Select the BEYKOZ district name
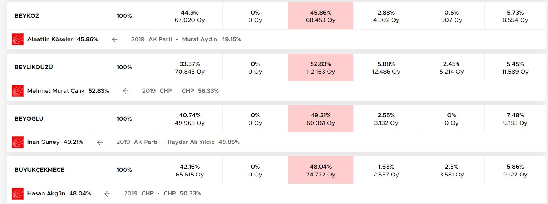The height and width of the screenshot is (204, 548). pos(27,16)
